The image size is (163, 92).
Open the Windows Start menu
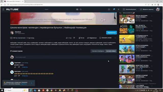[2, 90]
